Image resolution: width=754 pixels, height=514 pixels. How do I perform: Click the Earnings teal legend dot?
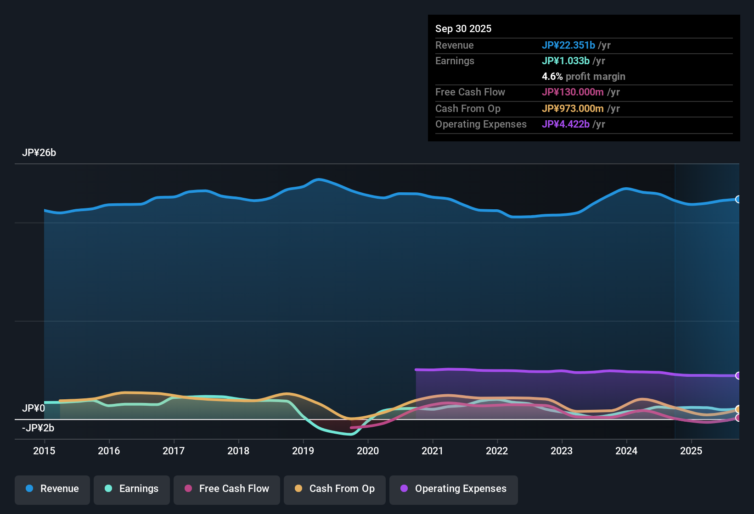108,489
